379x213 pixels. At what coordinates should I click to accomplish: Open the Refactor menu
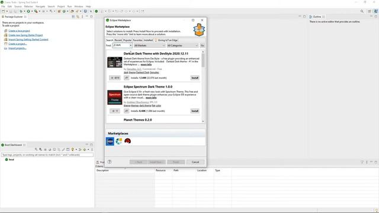click(x=28, y=7)
